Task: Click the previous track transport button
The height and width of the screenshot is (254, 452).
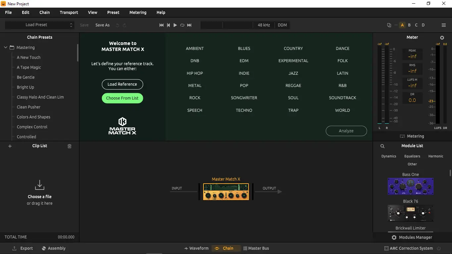Action: pyautogui.click(x=168, y=25)
